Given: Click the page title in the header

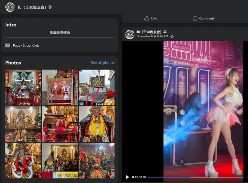Looking at the screenshot, I should (35, 7).
